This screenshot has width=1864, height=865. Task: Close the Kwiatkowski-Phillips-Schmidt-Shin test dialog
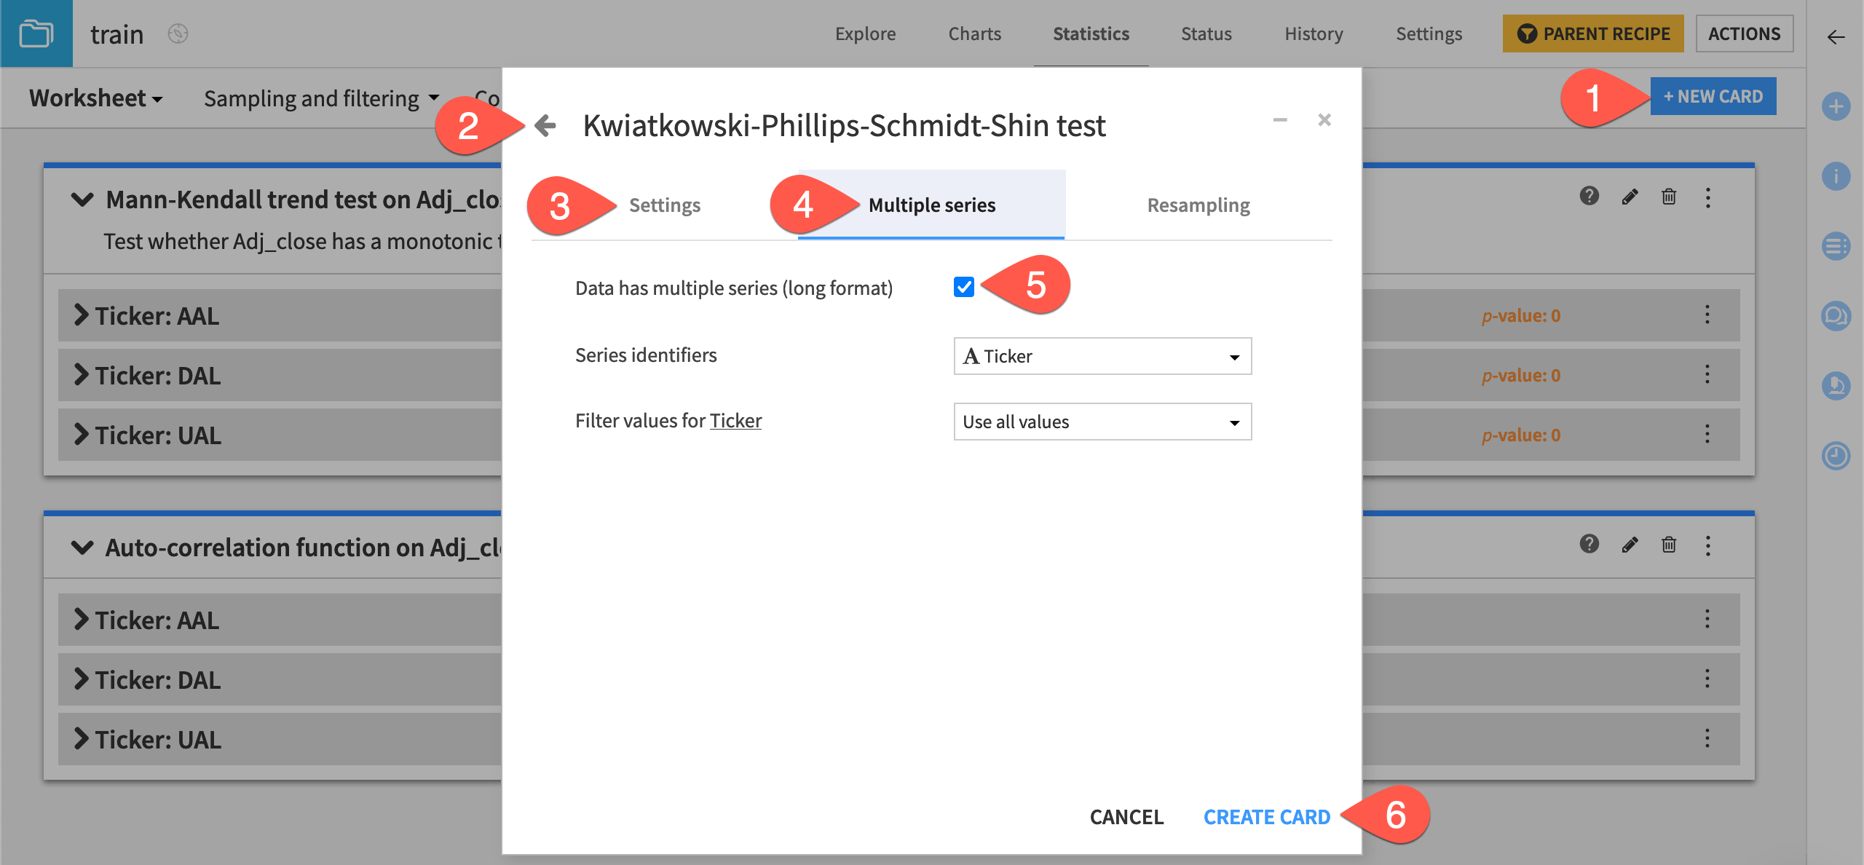coord(1324,119)
